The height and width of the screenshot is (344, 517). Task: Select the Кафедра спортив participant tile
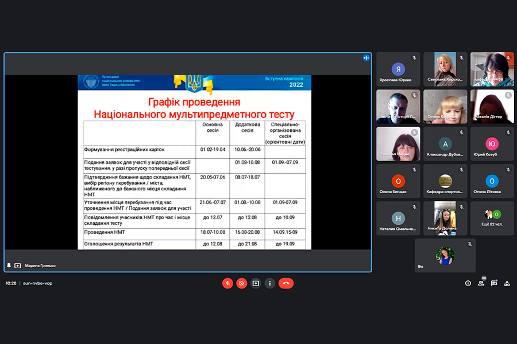click(x=445, y=181)
